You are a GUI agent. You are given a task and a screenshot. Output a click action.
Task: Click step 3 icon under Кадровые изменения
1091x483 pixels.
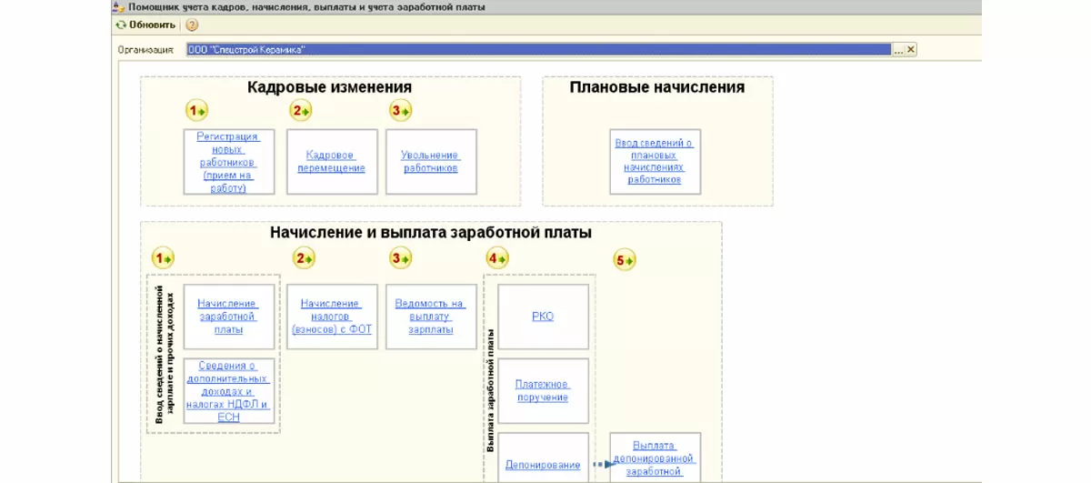pos(400,111)
